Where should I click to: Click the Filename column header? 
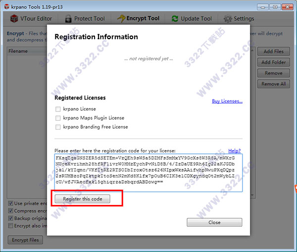pos(27,51)
